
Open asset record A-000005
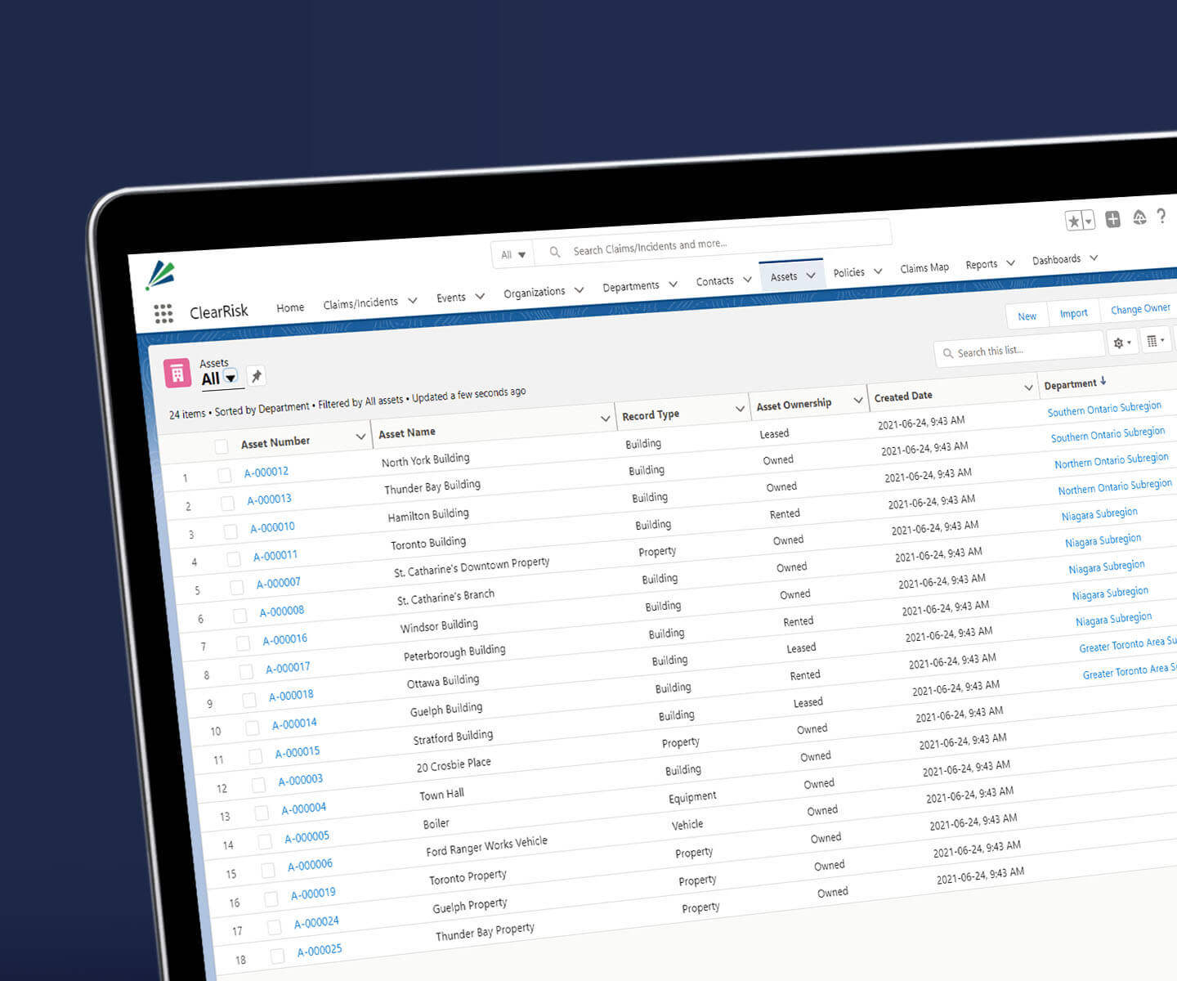(307, 836)
